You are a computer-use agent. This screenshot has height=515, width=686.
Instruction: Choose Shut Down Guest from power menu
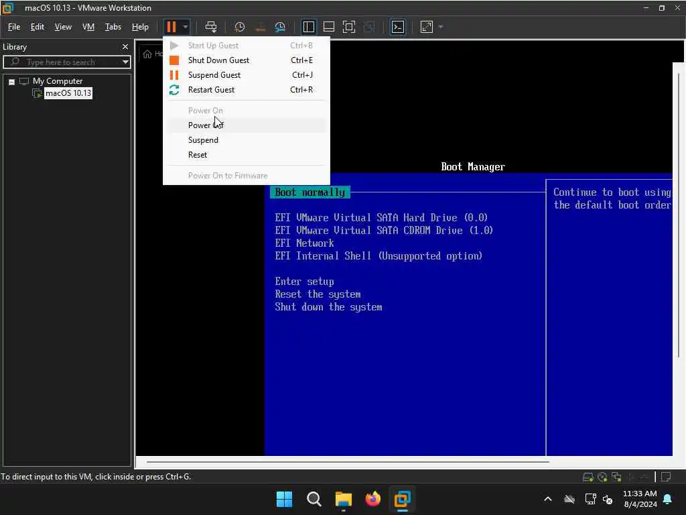tap(246, 60)
